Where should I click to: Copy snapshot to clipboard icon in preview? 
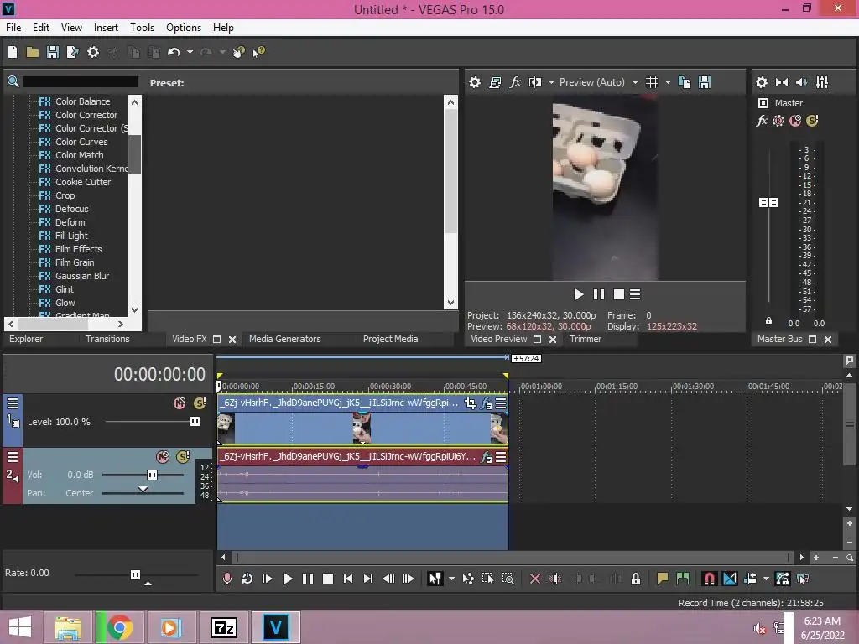point(685,82)
